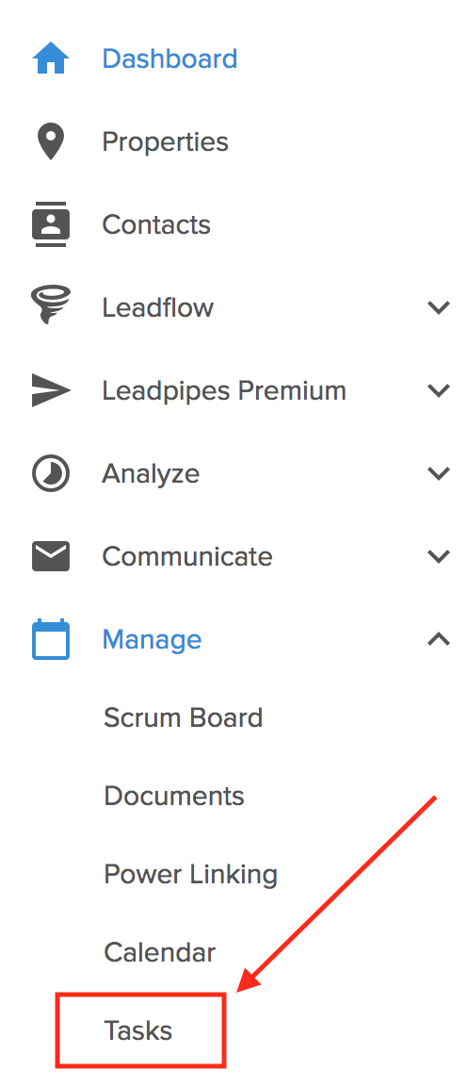Click the Manage calendar icon
This screenshot has width=467, height=1086.
click(51, 638)
